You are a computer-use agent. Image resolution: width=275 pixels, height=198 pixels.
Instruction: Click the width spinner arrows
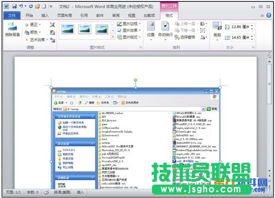pyautogui.click(x=252, y=37)
